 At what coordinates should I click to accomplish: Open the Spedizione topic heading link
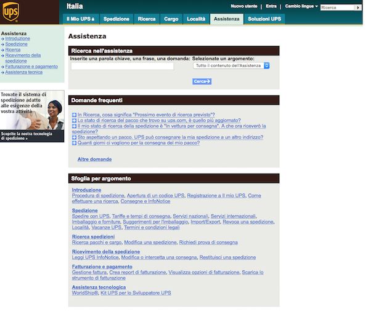(x=84, y=211)
